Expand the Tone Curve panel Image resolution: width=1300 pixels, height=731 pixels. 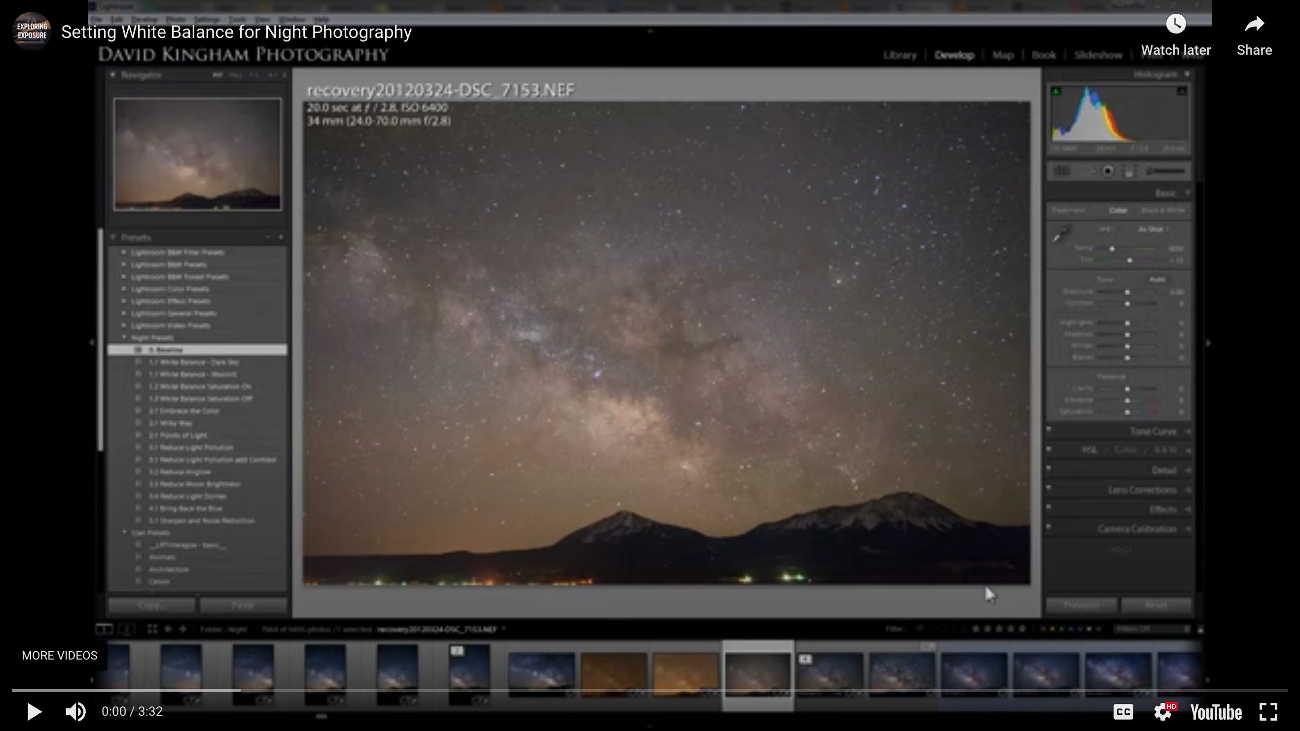point(1188,431)
